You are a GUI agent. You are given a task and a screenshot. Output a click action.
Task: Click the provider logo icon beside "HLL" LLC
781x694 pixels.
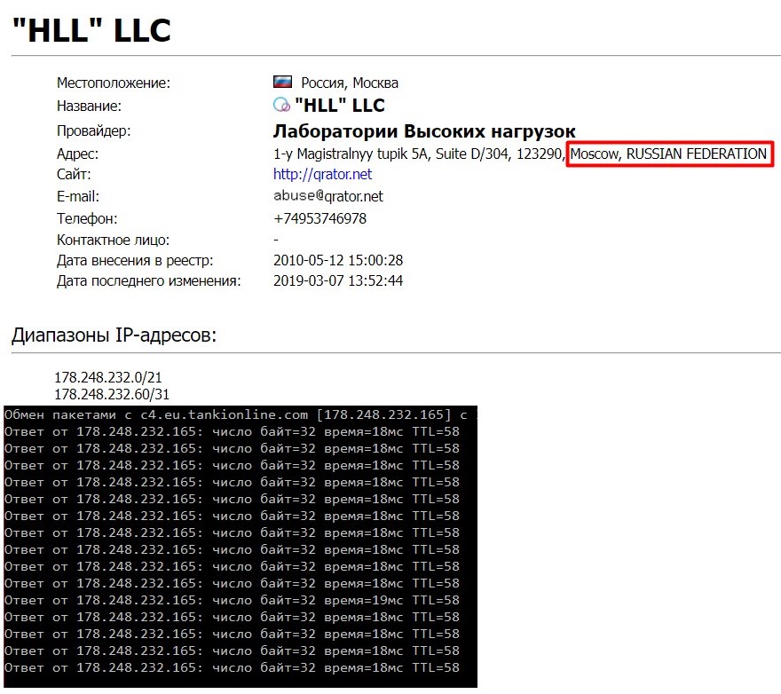tap(281, 105)
